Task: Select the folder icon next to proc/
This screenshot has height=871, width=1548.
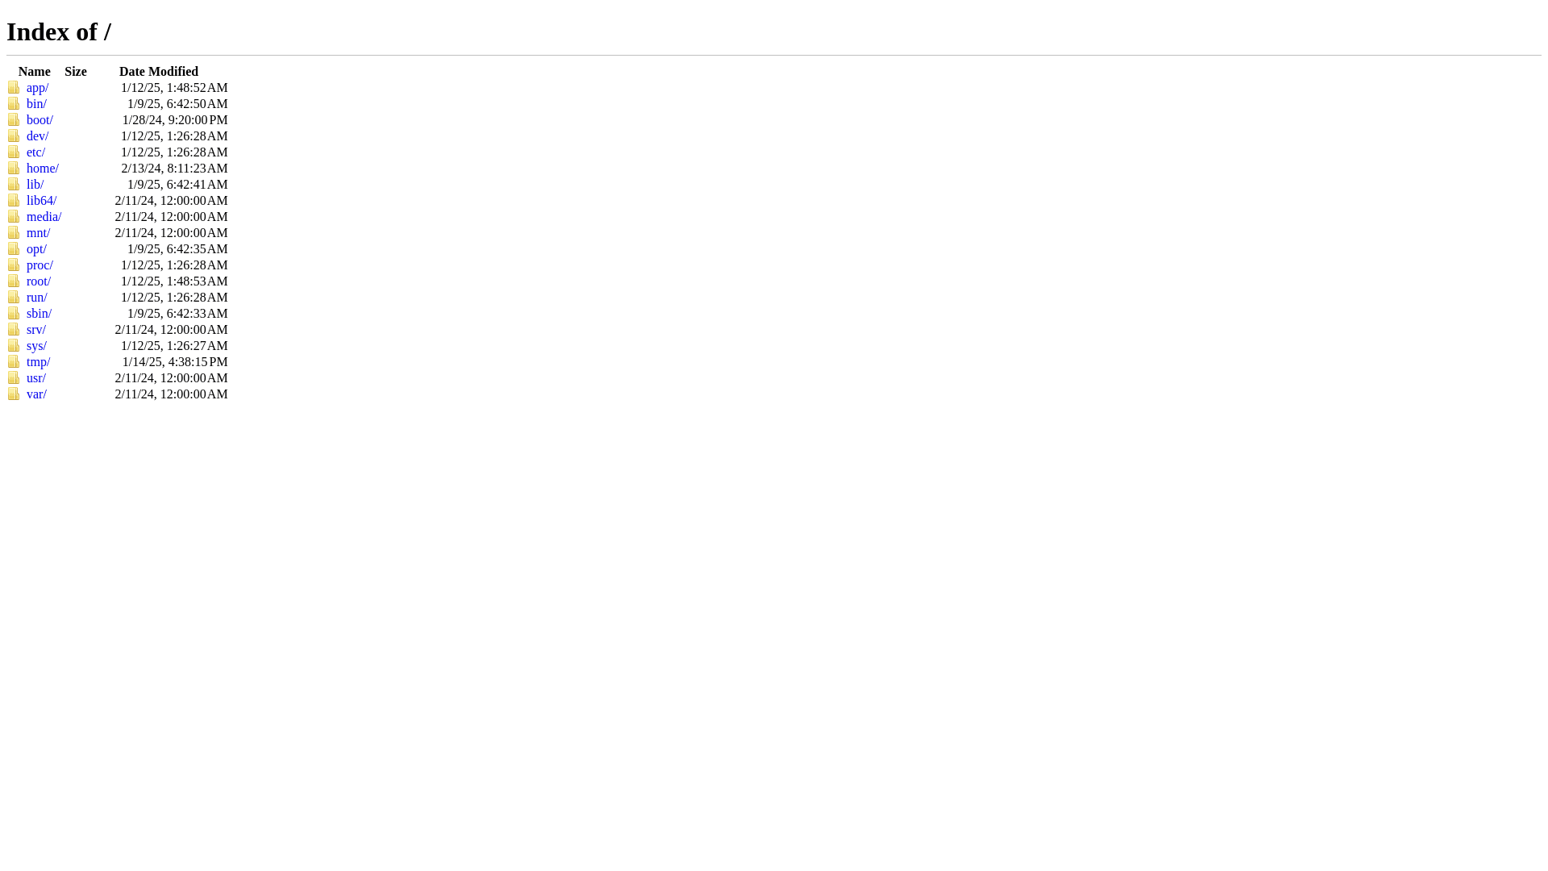Action: (x=14, y=265)
